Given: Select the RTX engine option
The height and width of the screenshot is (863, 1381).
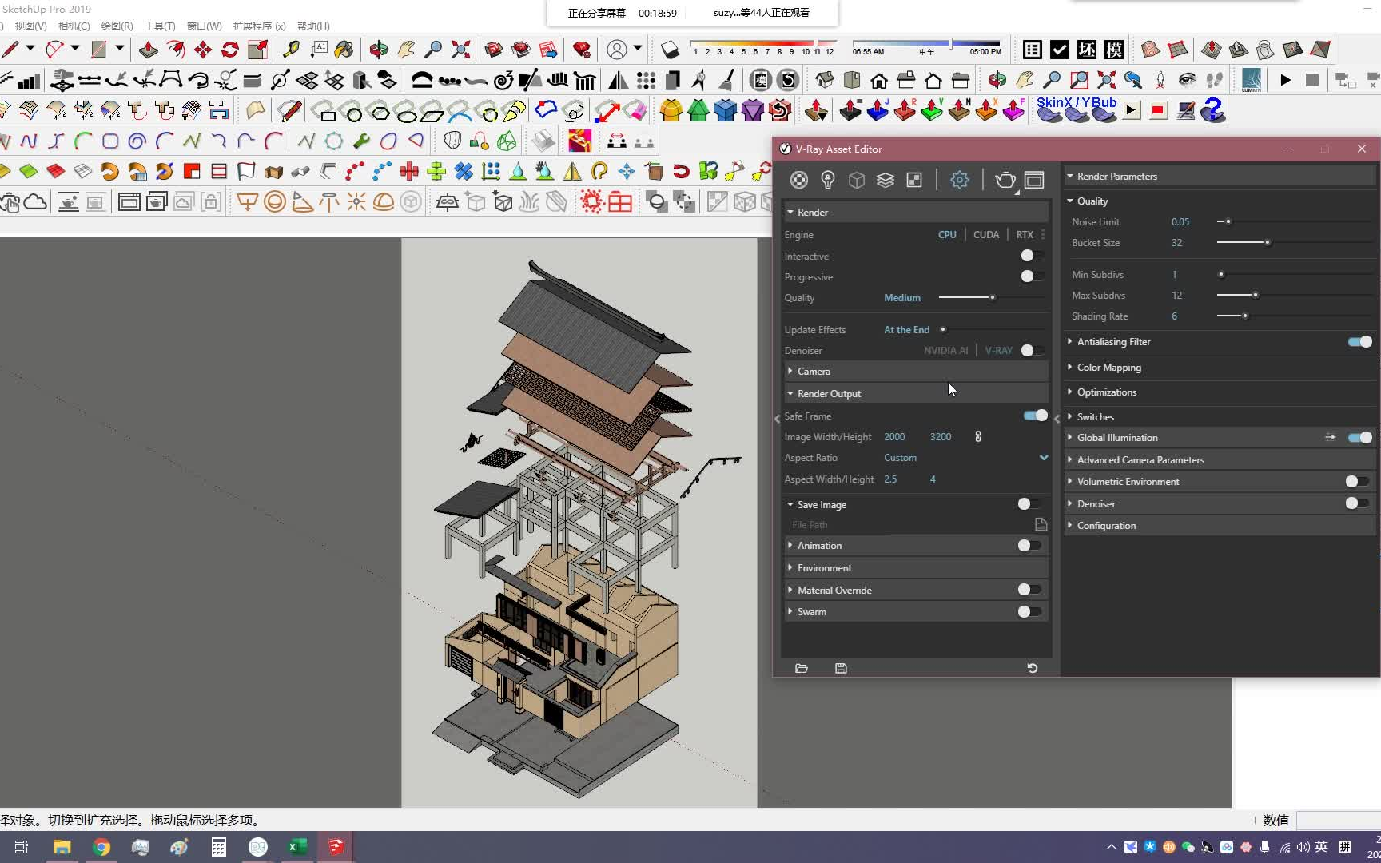Looking at the screenshot, I should 1024,235.
